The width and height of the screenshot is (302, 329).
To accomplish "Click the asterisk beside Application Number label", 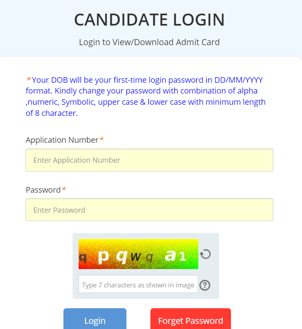I will pos(102,140).
